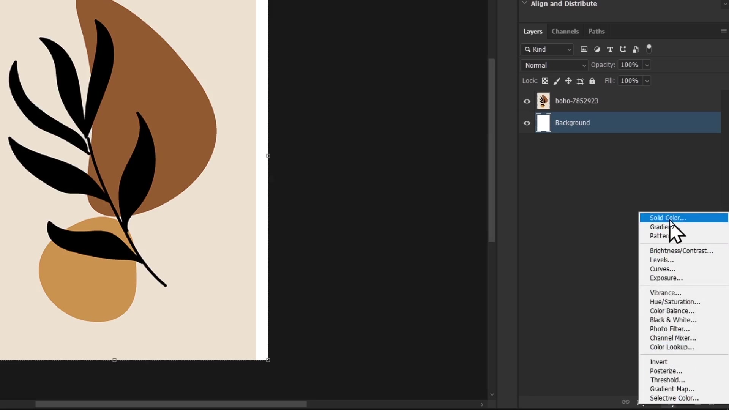Switch to the Channels tab
The image size is (729, 410).
(565, 32)
